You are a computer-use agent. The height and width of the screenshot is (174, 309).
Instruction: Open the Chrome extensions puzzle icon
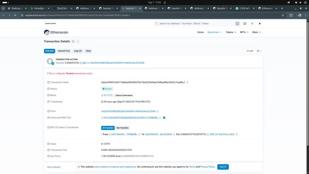(291, 15)
